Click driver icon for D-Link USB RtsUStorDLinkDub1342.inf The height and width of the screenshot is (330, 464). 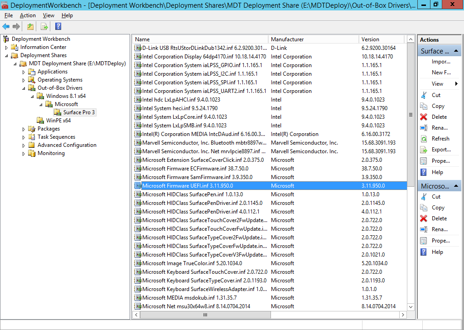pos(138,48)
